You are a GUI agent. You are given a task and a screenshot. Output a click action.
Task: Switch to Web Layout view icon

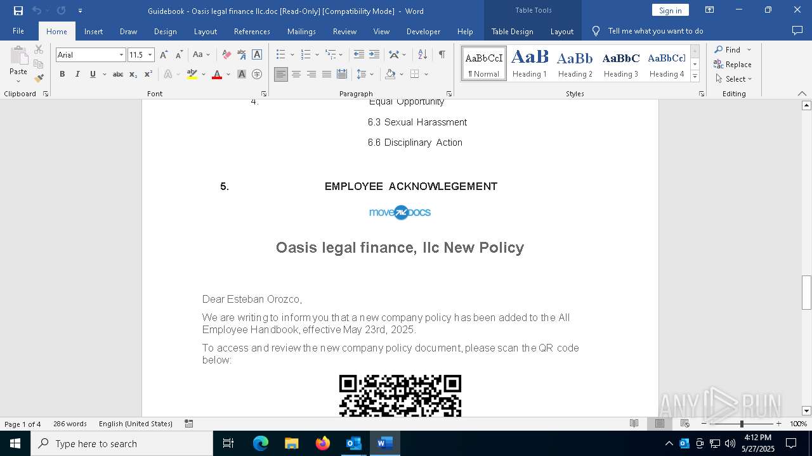pyautogui.click(x=685, y=424)
